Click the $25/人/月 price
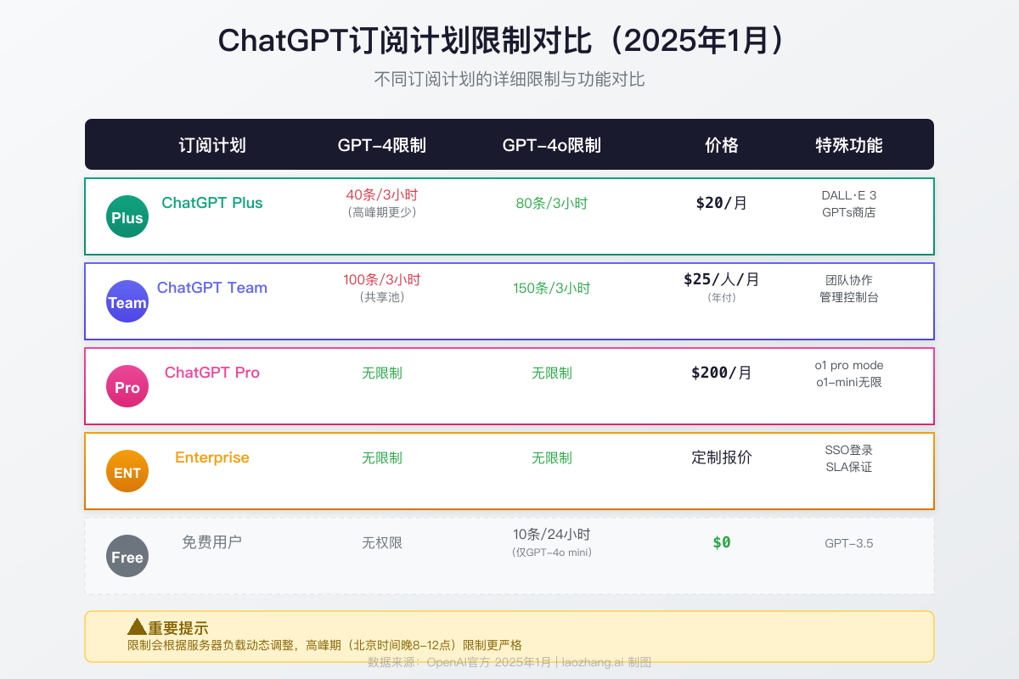The height and width of the screenshot is (679, 1019). pos(722,279)
